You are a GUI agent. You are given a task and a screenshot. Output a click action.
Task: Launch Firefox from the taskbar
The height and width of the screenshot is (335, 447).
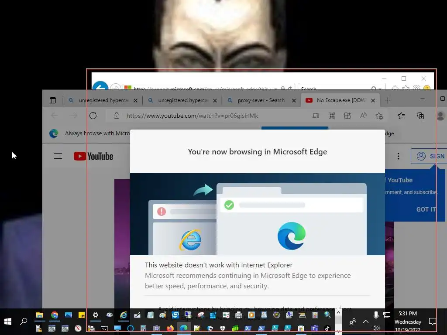pos(170,328)
